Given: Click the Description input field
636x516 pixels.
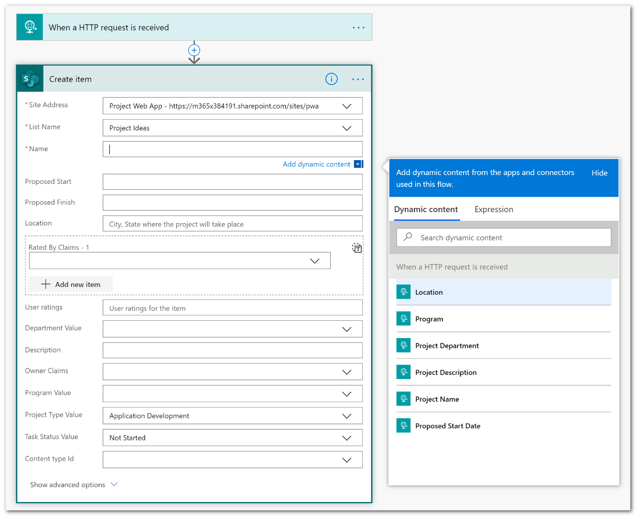Looking at the screenshot, I should pyautogui.click(x=233, y=350).
